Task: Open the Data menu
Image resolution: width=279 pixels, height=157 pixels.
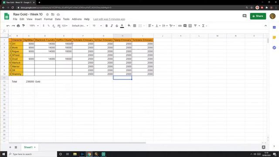Action: pos(58,19)
